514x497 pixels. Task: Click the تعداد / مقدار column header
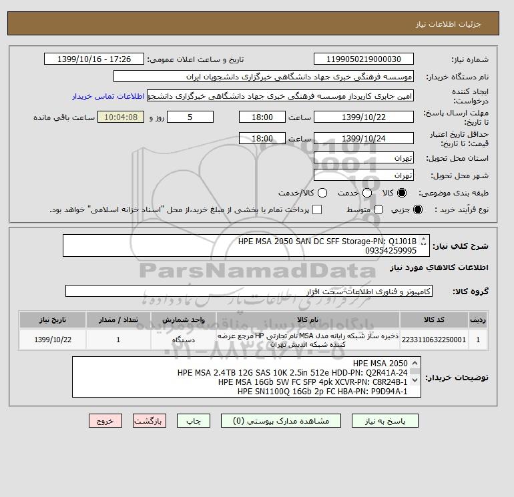click(118, 320)
